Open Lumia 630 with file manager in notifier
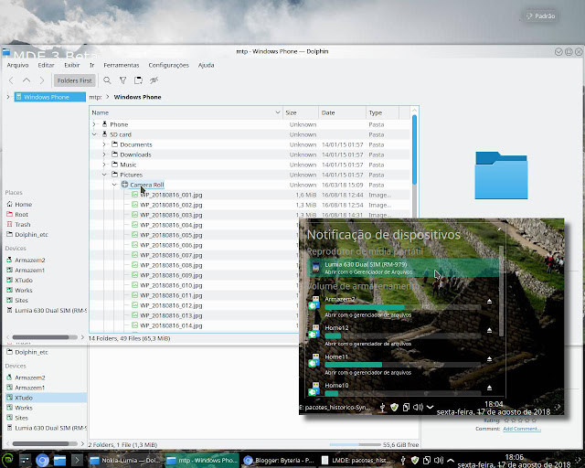Screen dimensions: 585x468 (x=403, y=268)
